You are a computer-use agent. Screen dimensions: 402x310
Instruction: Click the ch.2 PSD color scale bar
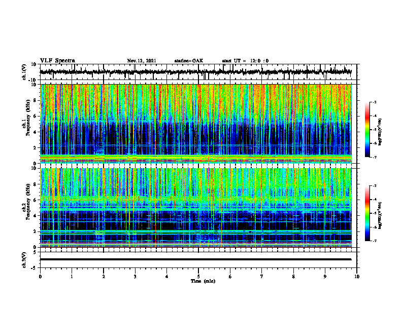(x=367, y=213)
